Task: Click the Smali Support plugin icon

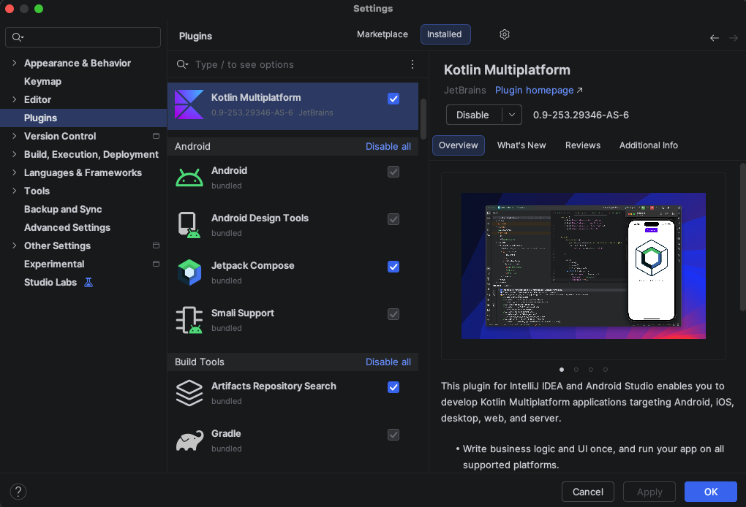Action: point(189,320)
